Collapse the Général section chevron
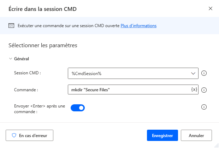 click(x=10, y=59)
